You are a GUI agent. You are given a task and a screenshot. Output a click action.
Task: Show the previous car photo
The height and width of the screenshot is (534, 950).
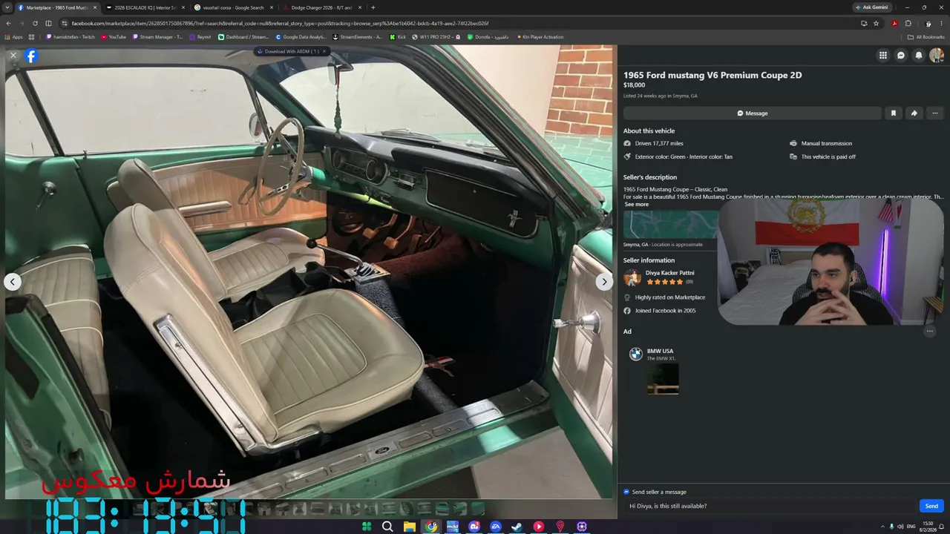(13, 281)
